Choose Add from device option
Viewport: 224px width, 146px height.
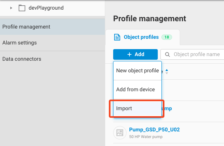(x=137, y=90)
